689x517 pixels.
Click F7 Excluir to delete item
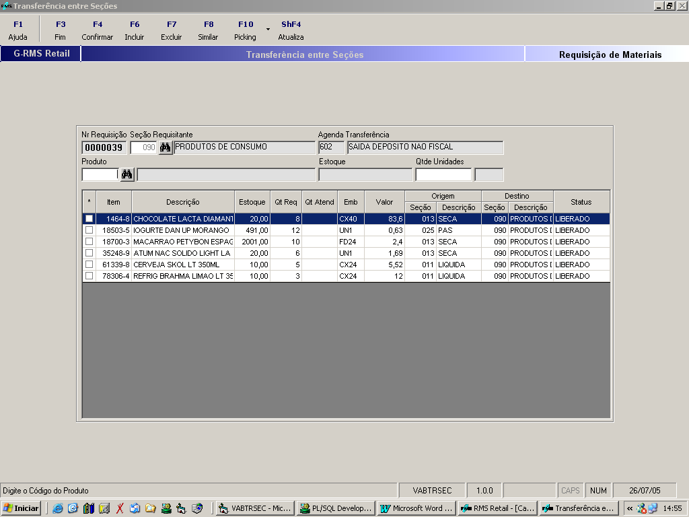tap(171, 30)
